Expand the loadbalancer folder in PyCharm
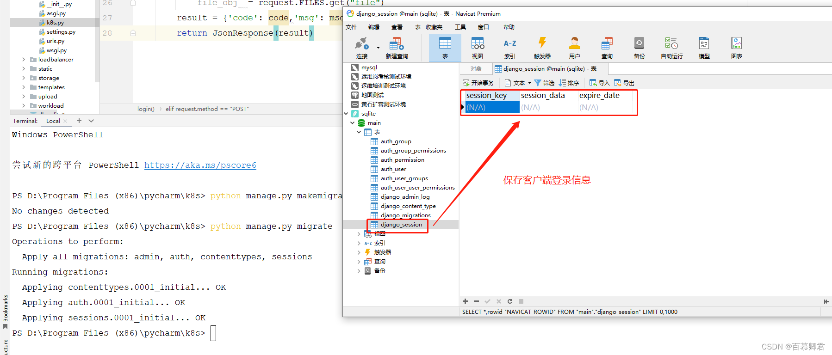 point(24,60)
